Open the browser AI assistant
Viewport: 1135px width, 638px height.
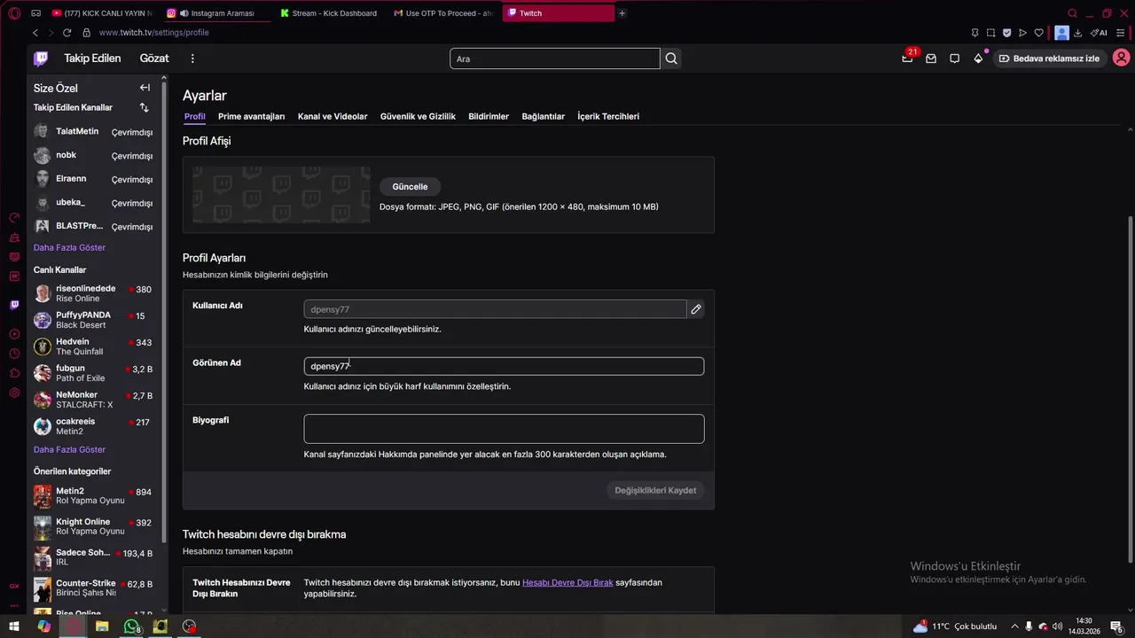coord(1098,33)
